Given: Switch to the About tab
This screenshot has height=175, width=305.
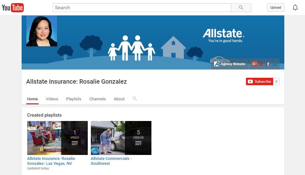Looking at the screenshot, I should pos(119,99).
